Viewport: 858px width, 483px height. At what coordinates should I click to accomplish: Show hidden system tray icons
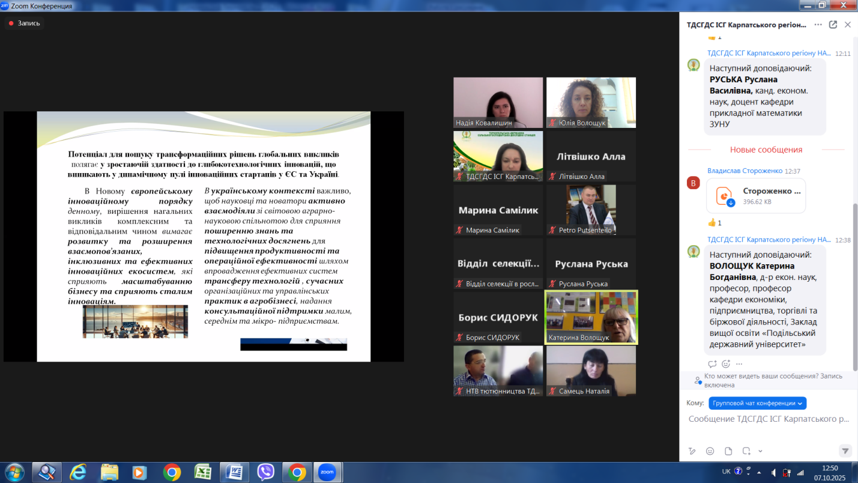[758, 472]
